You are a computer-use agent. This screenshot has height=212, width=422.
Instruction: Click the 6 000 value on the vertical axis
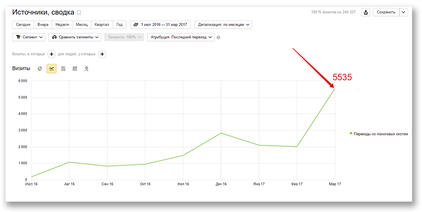coord(22,81)
